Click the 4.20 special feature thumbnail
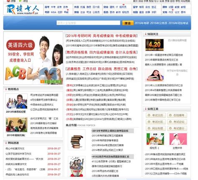This screenshot has height=180, width=198. pyautogui.click(x=155, y=45)
